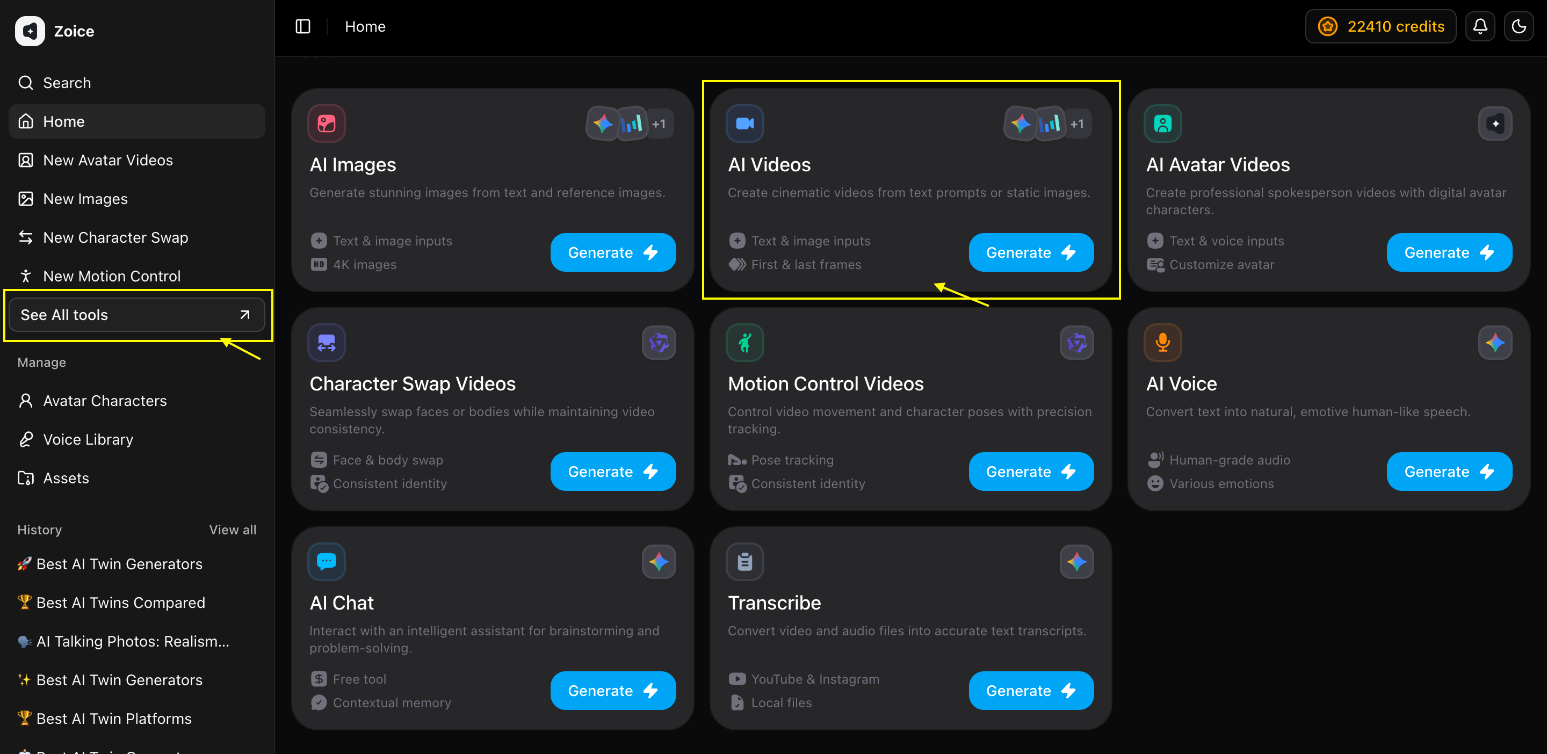Click the AI Images card icon
The height and width of the screenshot is (754, 1547).
[326, 124]
